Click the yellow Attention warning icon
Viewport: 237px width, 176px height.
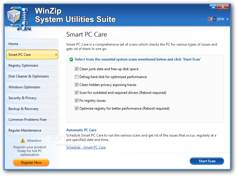23,141
